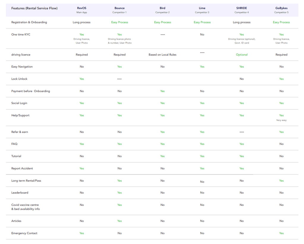Click RevOS 'Long process' registration cell
The image size is (304, 244).
coord(82,22)
